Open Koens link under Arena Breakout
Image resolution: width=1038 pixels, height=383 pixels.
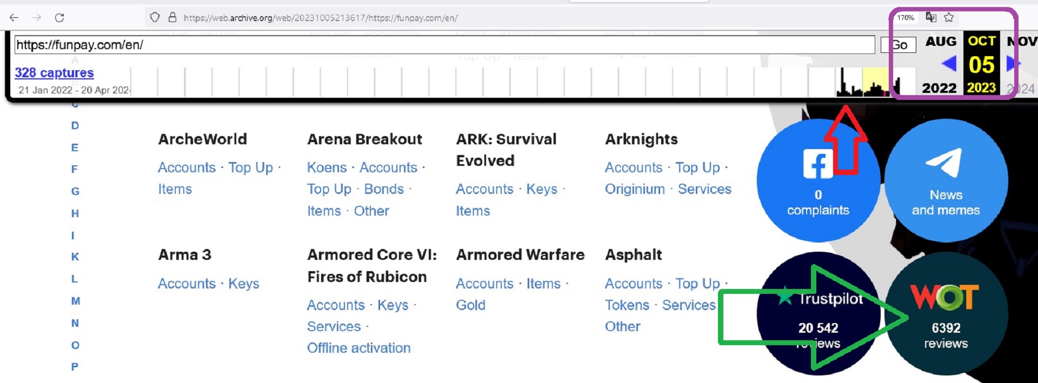coord(327,167)
